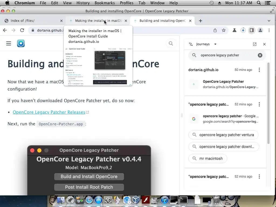Open options for dortania.github.io journey

pos(259,70)
